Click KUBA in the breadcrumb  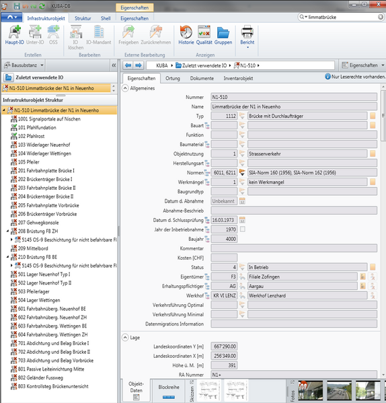pyautogui.click(x=162, y=65)
